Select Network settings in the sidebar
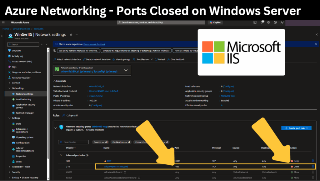This screenshot has width=320, height=181. (24, 94)
